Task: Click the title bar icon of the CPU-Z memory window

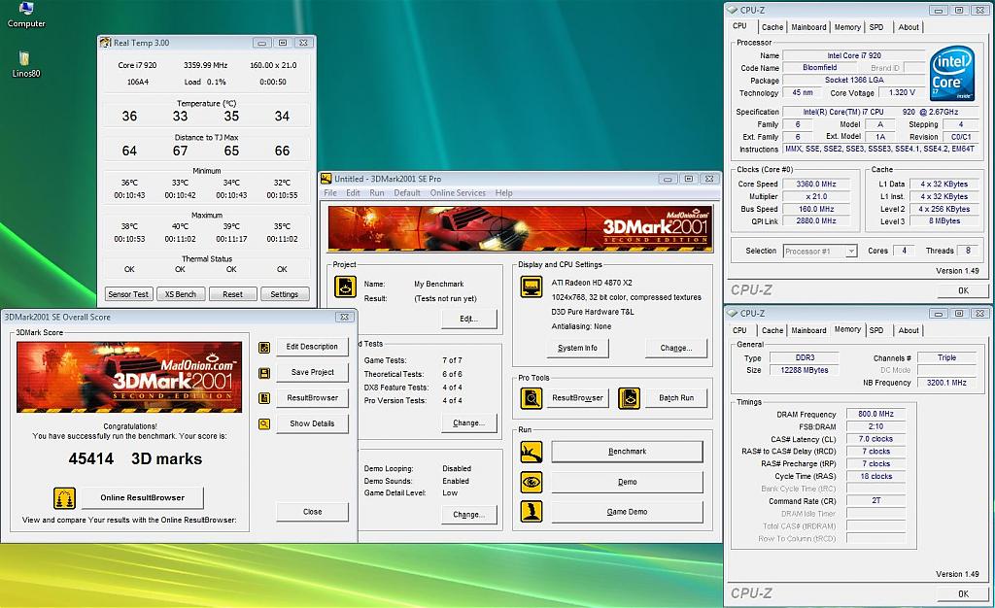Action: click(x=733, y=313)
